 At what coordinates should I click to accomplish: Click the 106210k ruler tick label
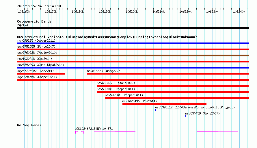(159, 12)
